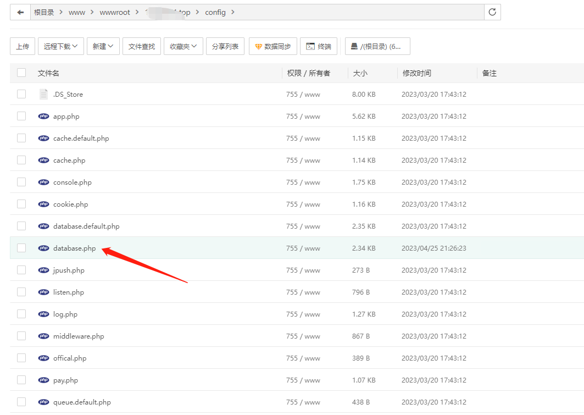Click the php icon beside queue.default.php
This screenshot has width=584, height=415.
click(x=43, y=402)
